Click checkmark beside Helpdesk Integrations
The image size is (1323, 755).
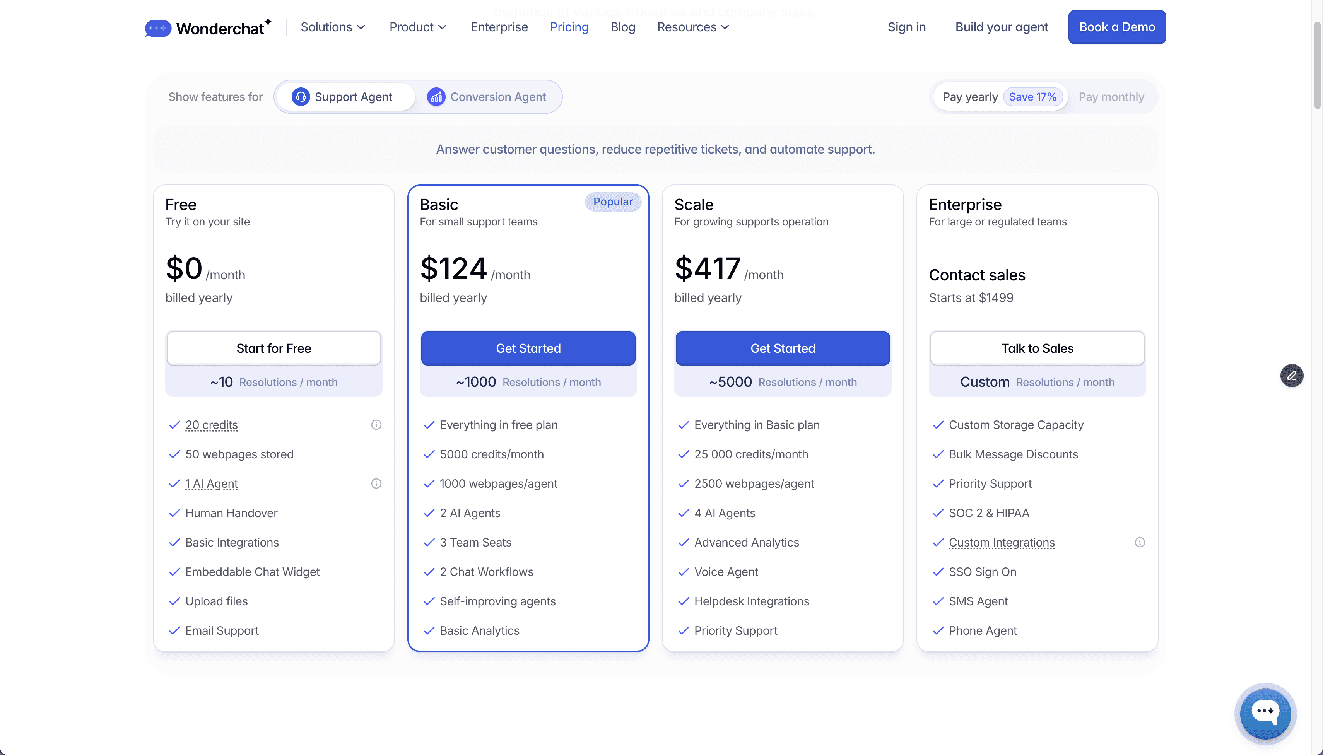pyautogui.click(x=684, y=601)
